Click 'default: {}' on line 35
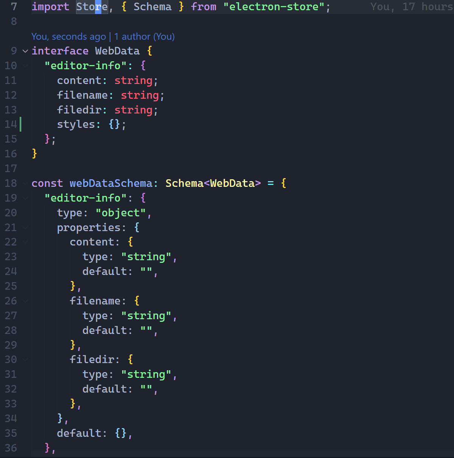This screenshot has width=454, height=458. [92, 433]
